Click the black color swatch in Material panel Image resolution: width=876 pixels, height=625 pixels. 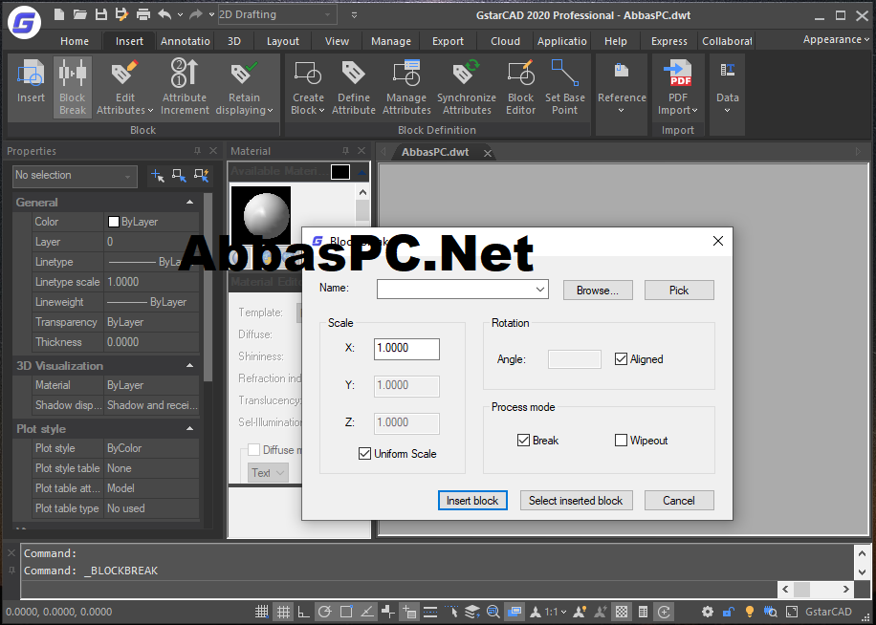click(340, 172)
